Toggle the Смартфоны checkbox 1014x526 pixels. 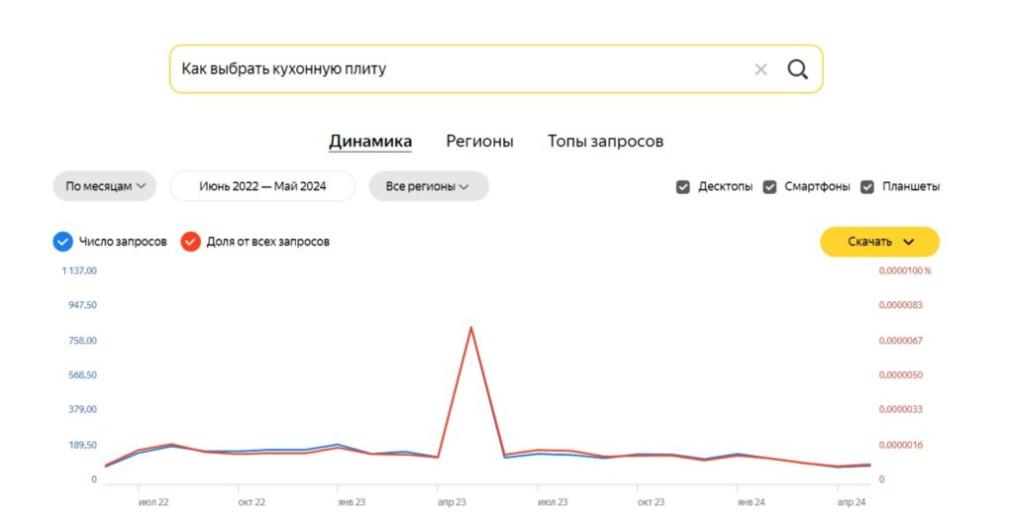[769, 187]
